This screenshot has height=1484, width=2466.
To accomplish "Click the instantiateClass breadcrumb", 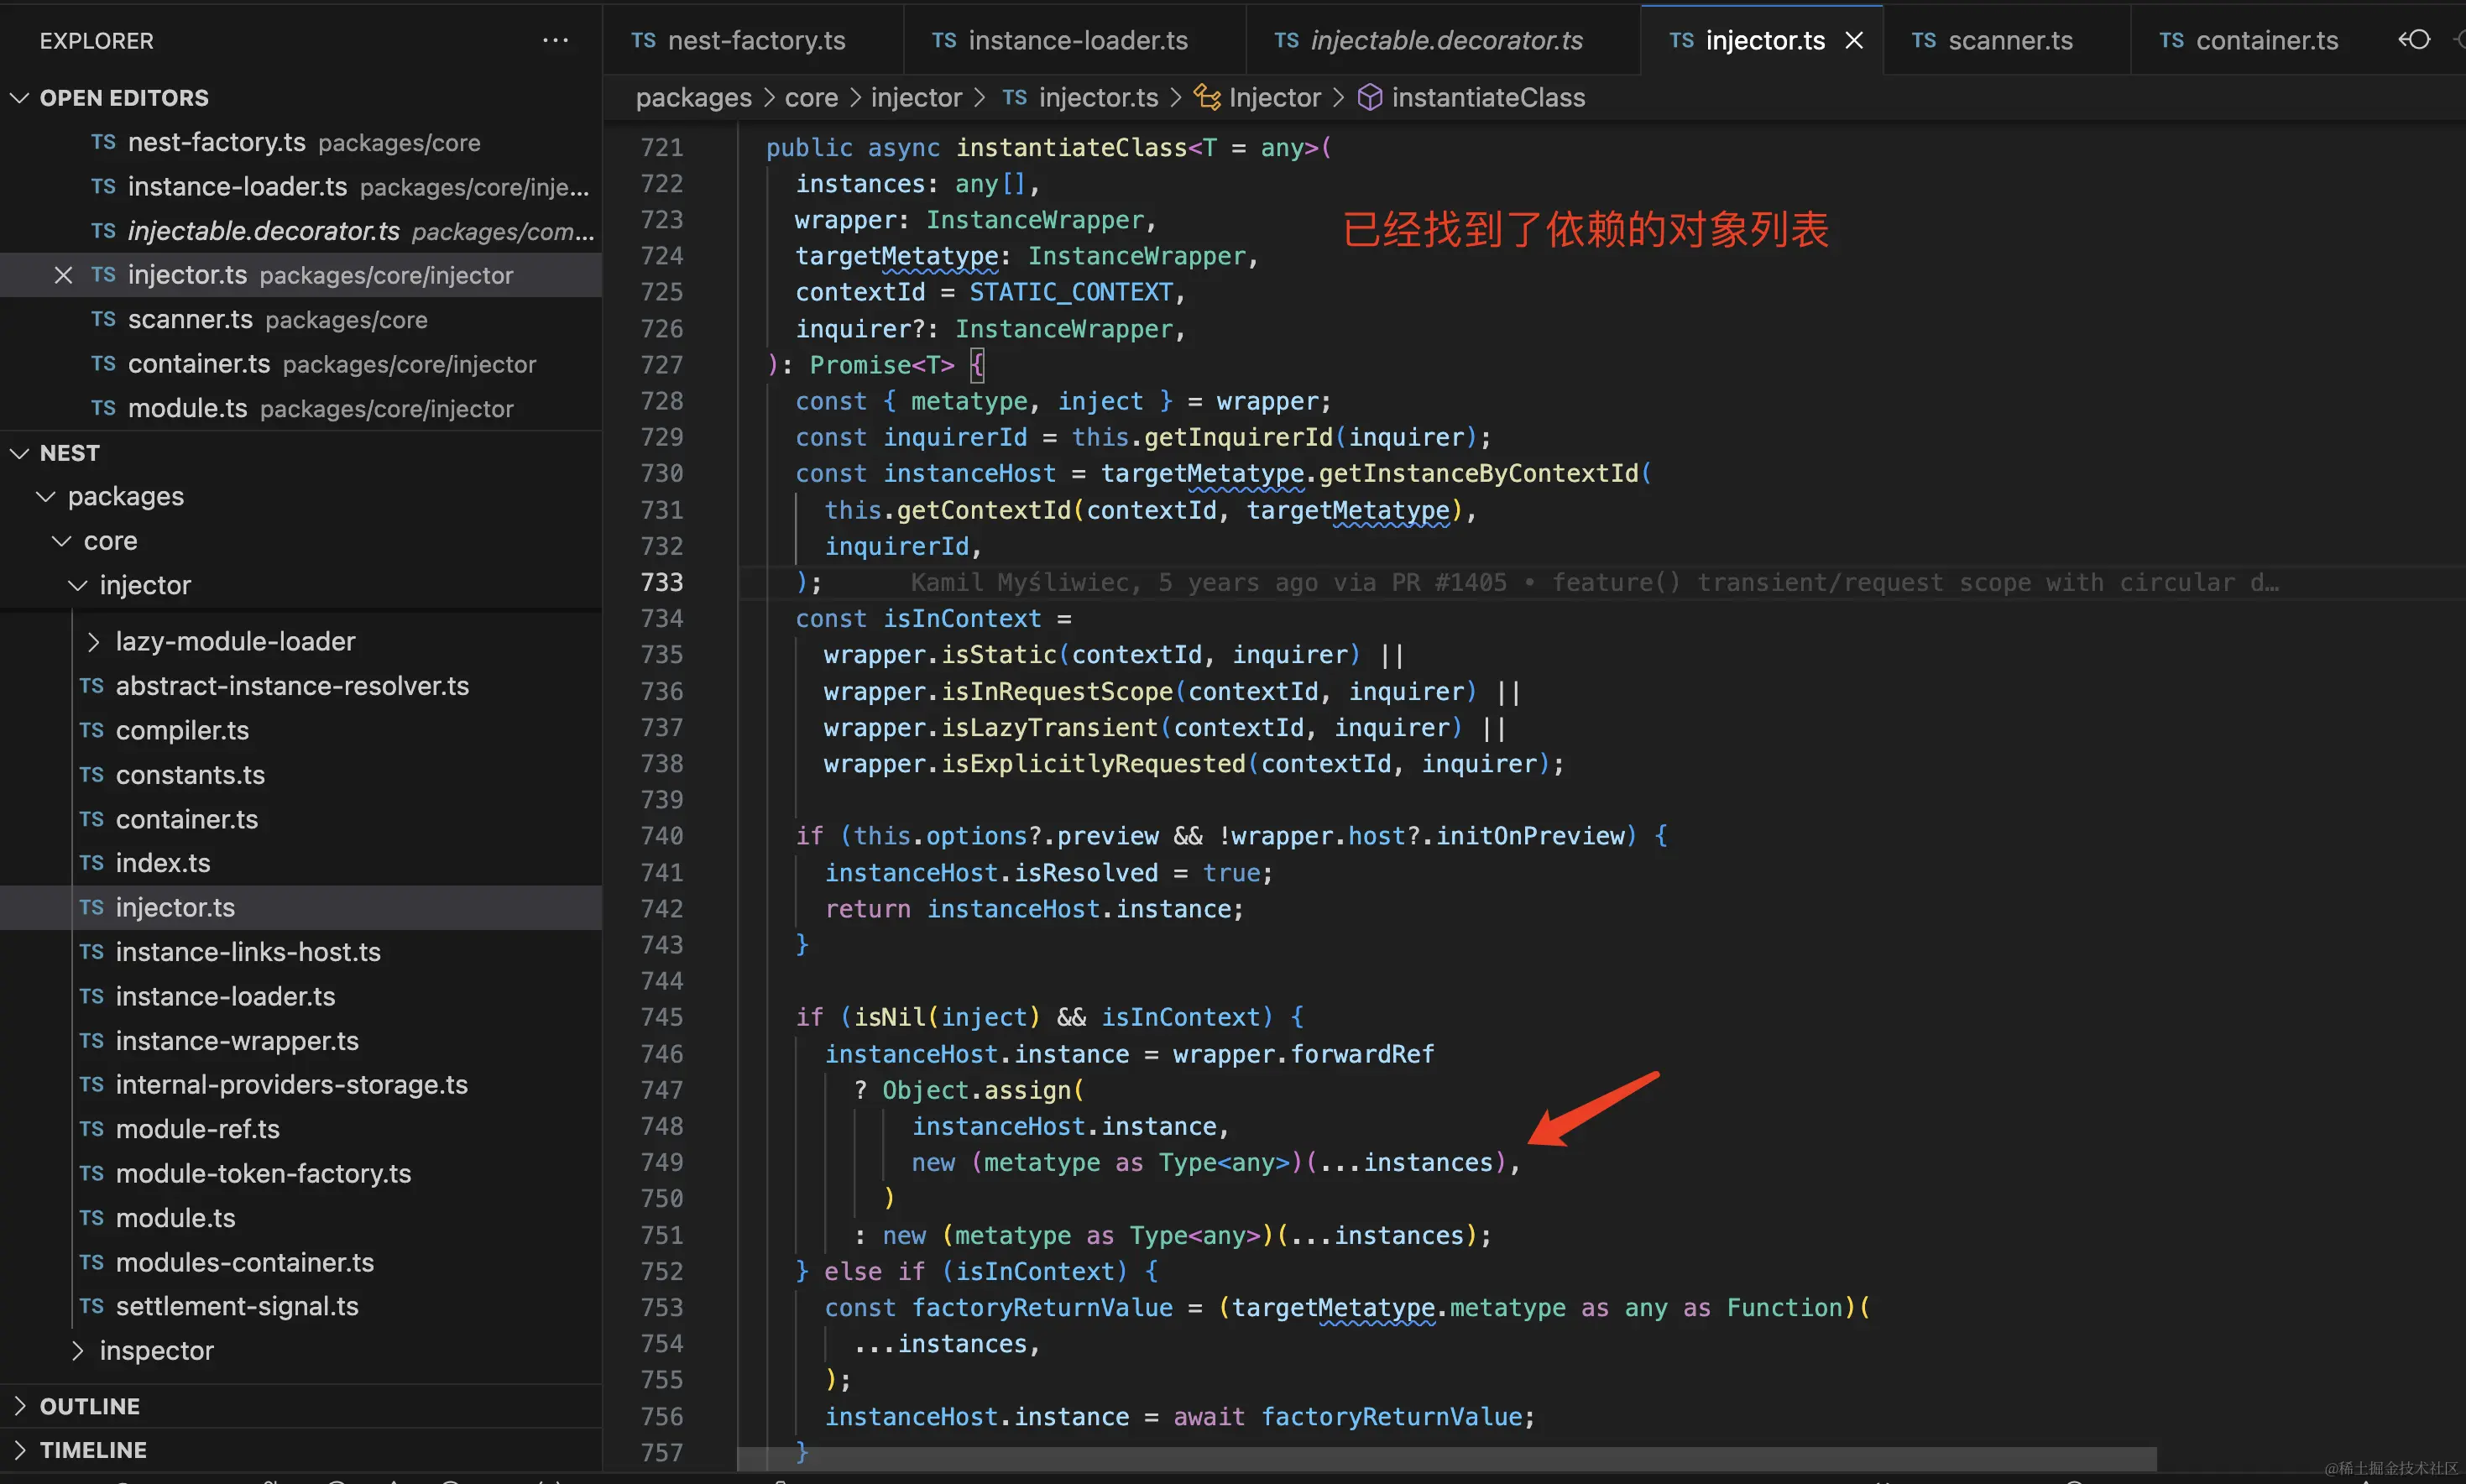I will click(1488, 98).
